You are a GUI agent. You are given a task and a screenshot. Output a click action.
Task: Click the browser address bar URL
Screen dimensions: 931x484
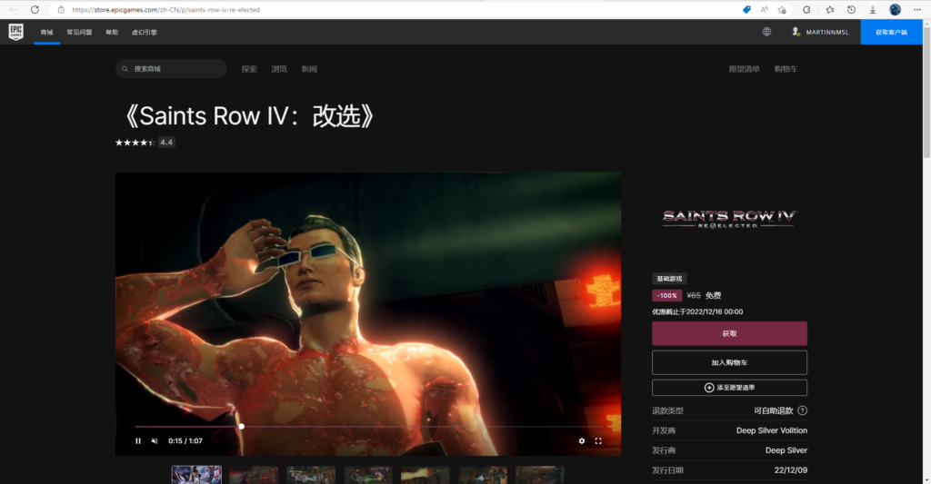165,9
